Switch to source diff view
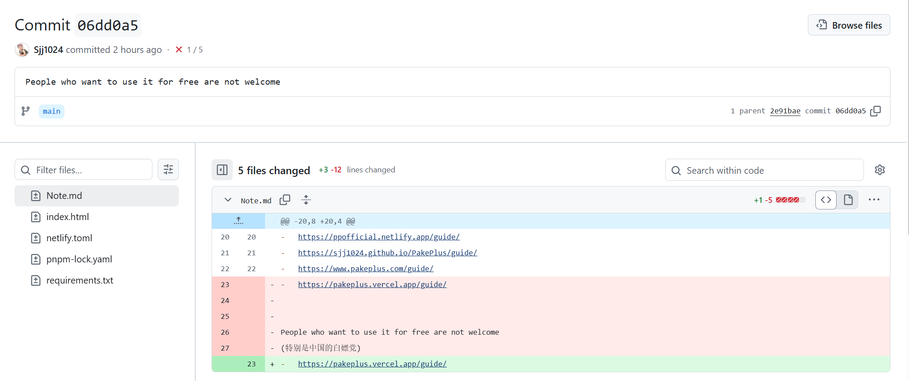 [x=826, y=200]
